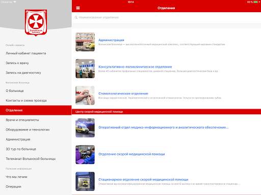This screenshot has height=195, width=261.
Task: Click description under Консультативно-поликлиническое отделение
Action: pos(158,71)
